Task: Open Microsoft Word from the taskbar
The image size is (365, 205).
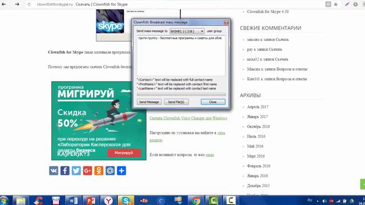Action: click(x=74, y=200)
